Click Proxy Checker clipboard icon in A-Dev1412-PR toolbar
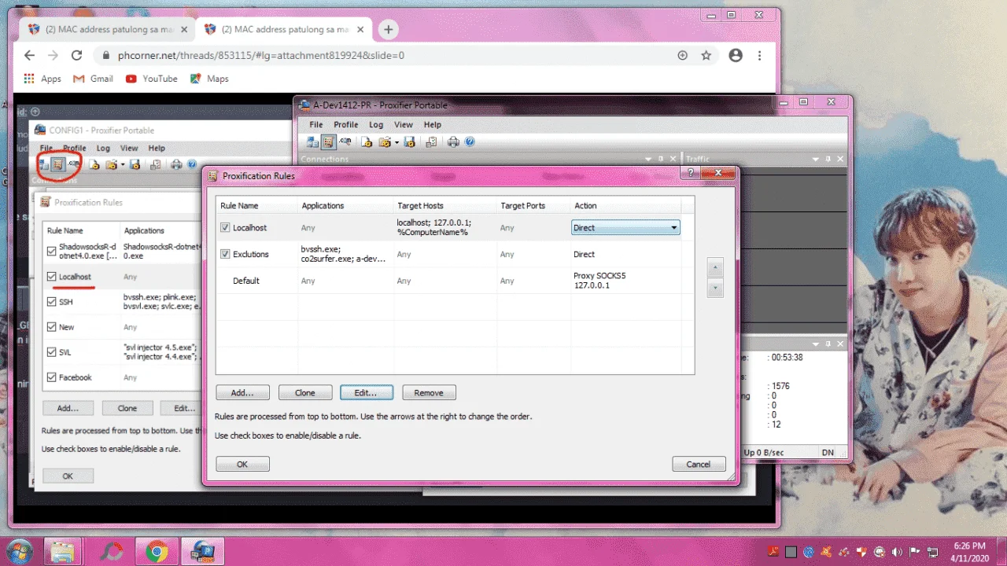This screenshot has height=566, width=1007. (x=431, y=142)
